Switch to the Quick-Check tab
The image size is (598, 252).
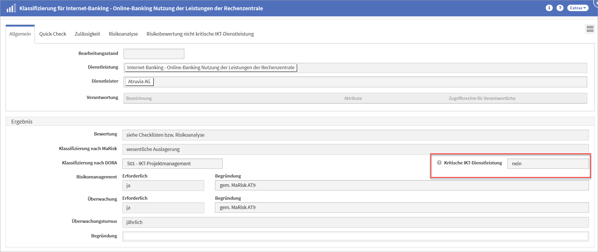[53, 34]
